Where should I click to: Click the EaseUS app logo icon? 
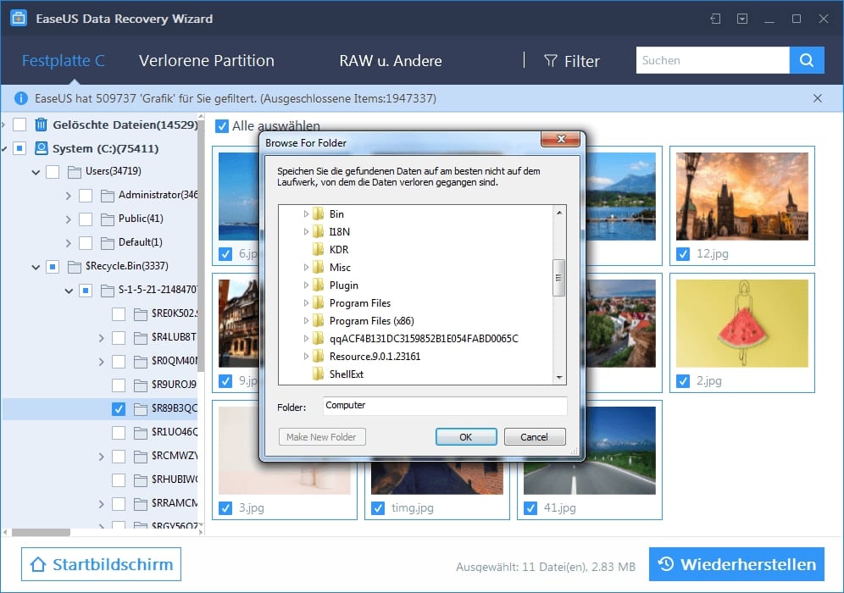click(x=19, y=19)
